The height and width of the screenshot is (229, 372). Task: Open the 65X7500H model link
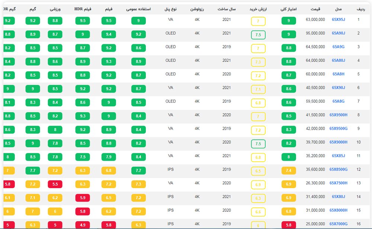338,183
